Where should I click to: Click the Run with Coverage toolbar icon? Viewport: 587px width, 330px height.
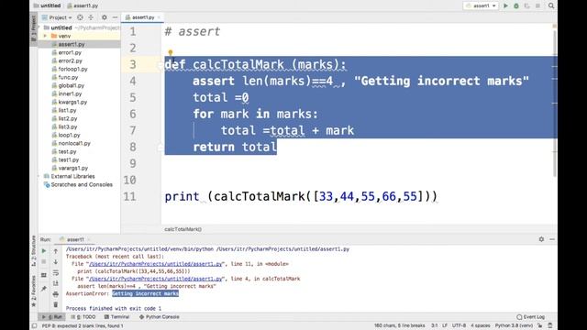527,5
